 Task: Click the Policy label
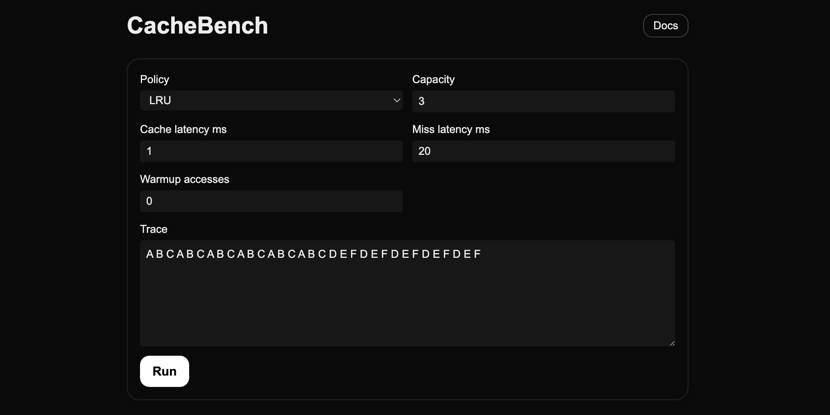[154, 79]
